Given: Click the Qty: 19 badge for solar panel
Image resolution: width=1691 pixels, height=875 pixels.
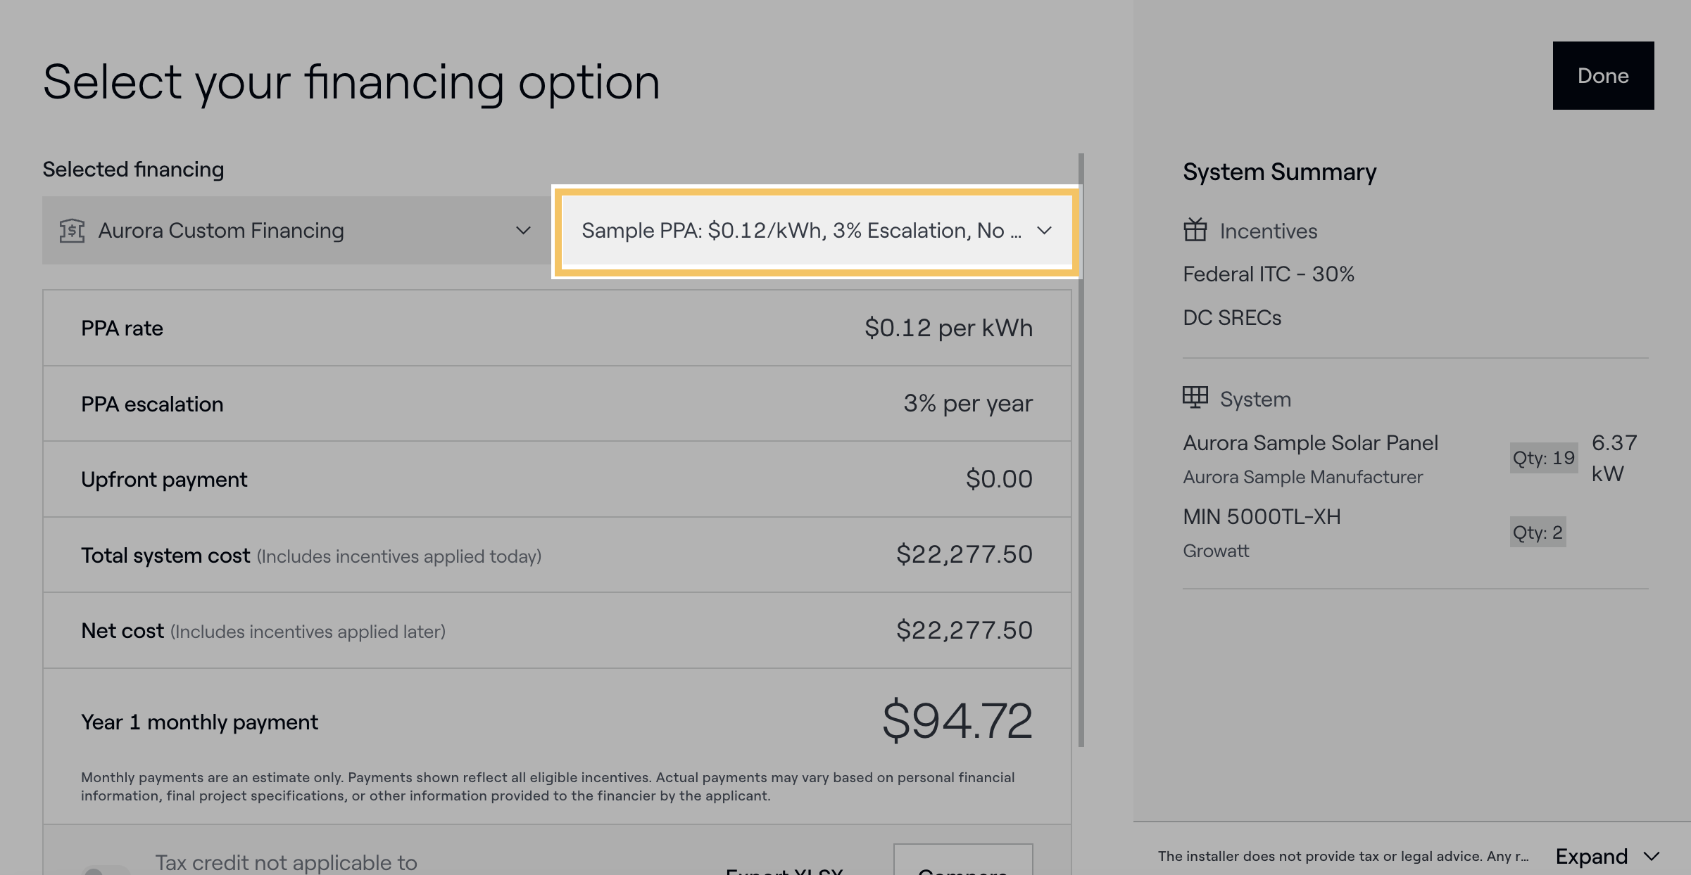Looking at the screenshot, I should coord(1543,458).
